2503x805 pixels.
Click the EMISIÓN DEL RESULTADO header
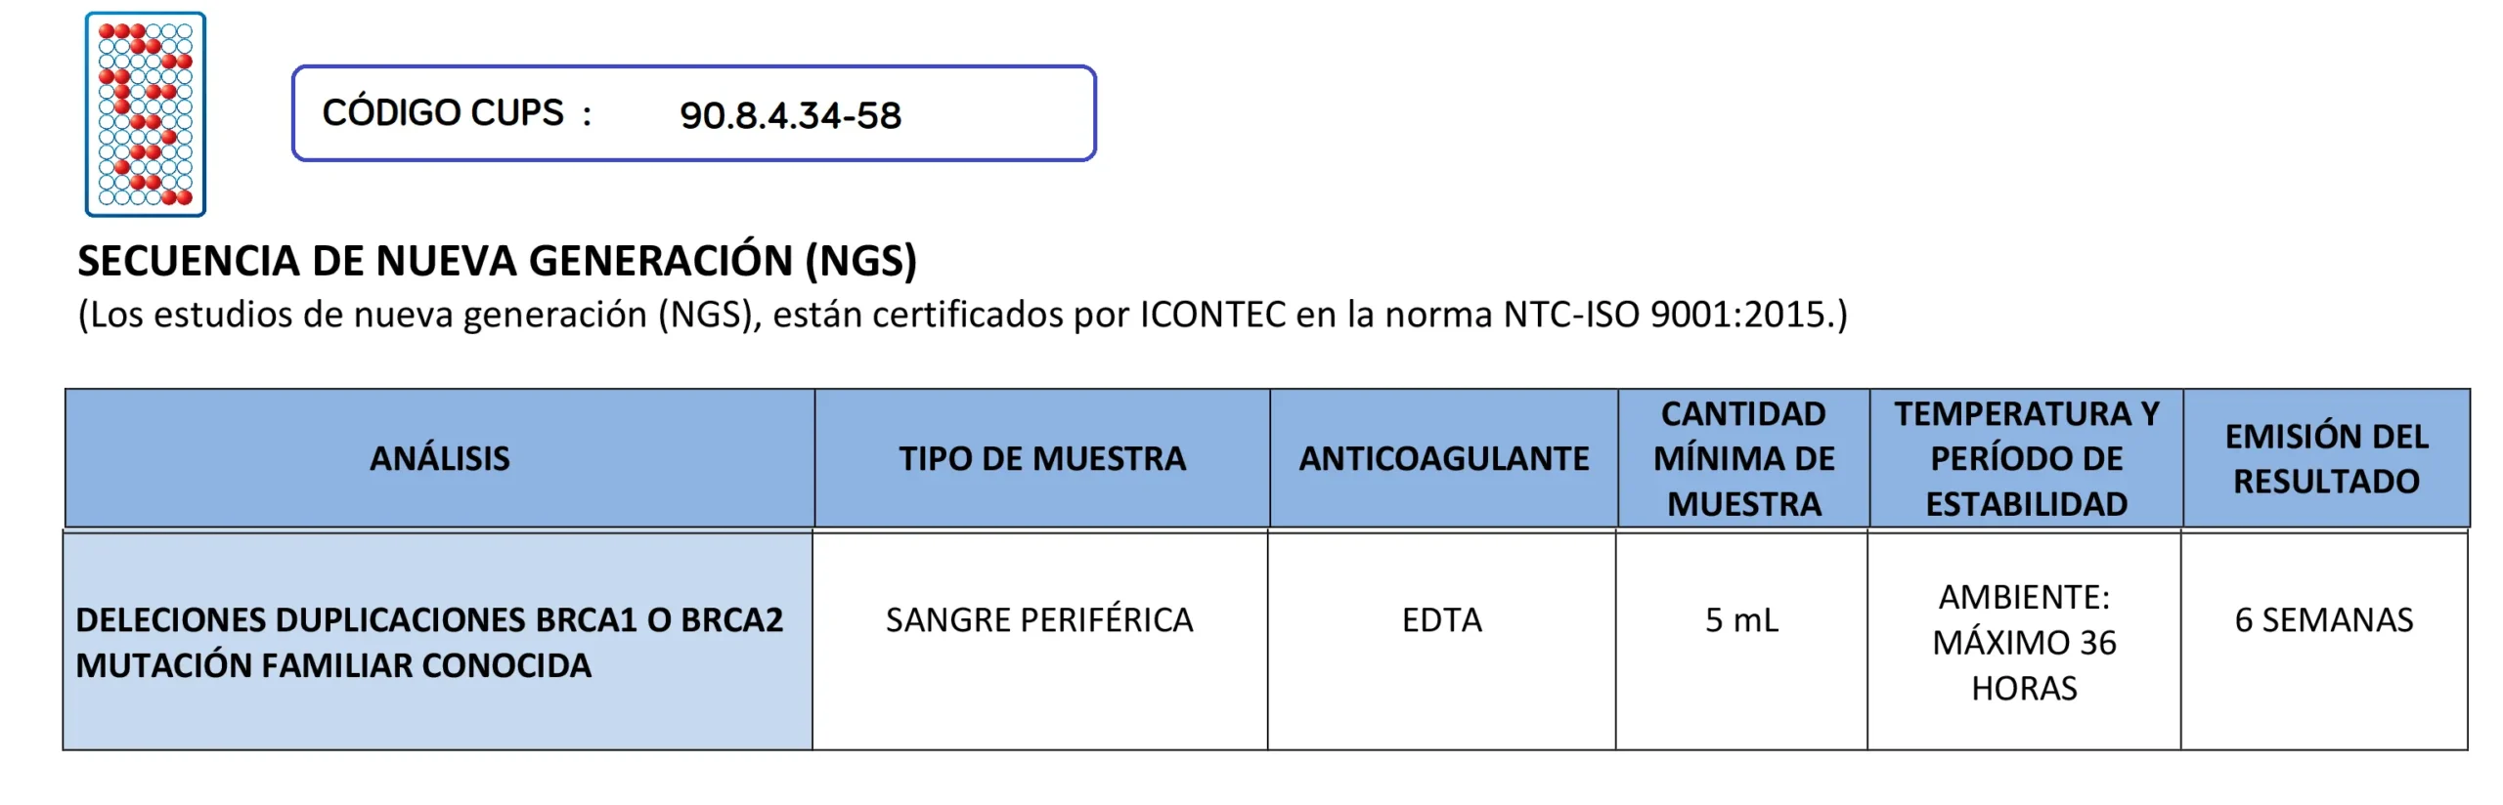(x=2326, y=458)
